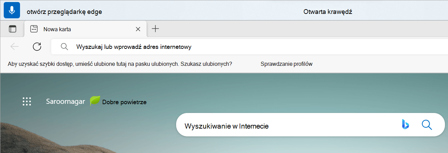
Task: Click the Bing logo icon in search box
Action: 405,125
